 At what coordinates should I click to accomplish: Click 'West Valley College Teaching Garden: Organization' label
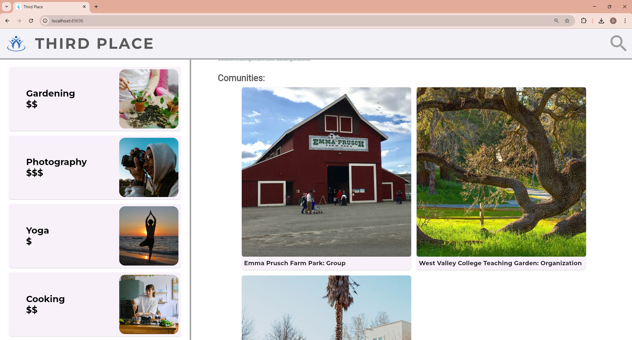pyautogui.click(x=500, y=263)
